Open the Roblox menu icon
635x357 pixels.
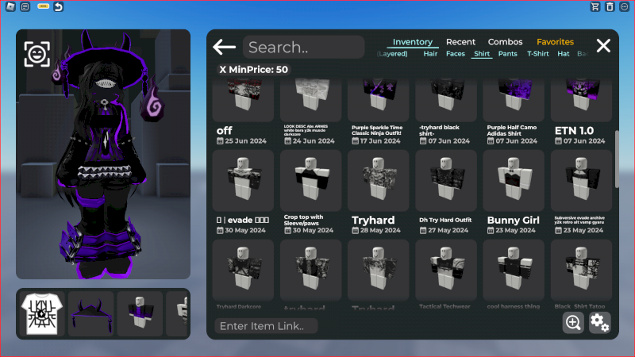[10, 6]
